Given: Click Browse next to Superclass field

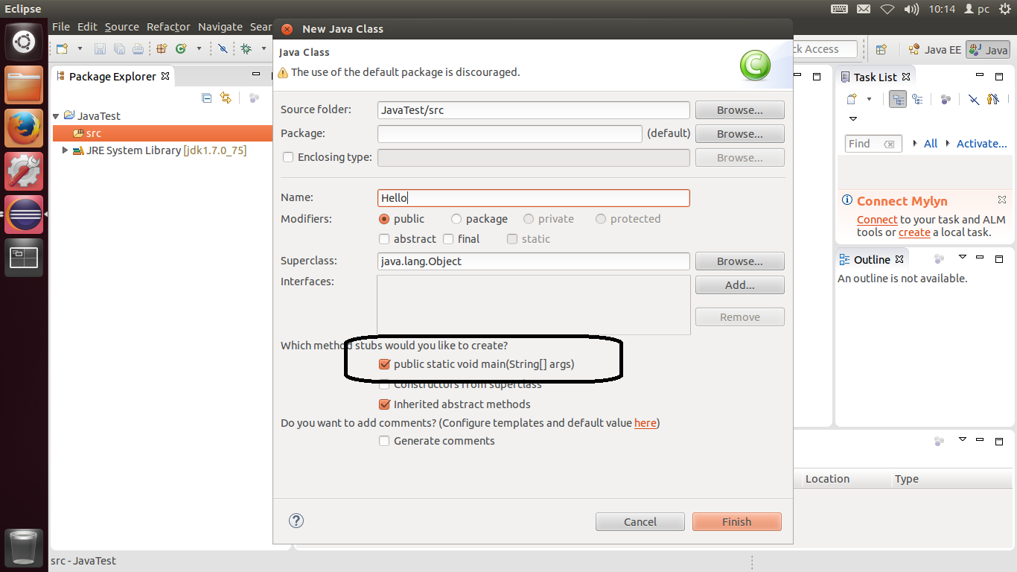Looking at the screenshot, I should coord(739,261).
